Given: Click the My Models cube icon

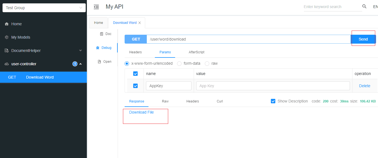Looking at the screenshot, I should (x=7, y=37).
